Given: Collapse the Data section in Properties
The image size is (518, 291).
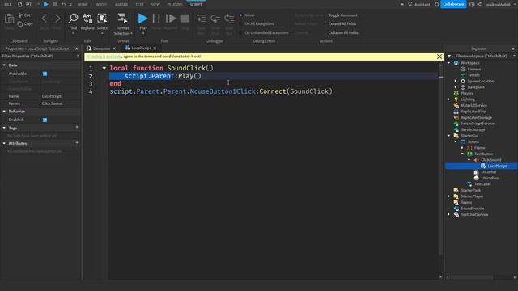Looking at the screenshot, I should pos(4,65).
